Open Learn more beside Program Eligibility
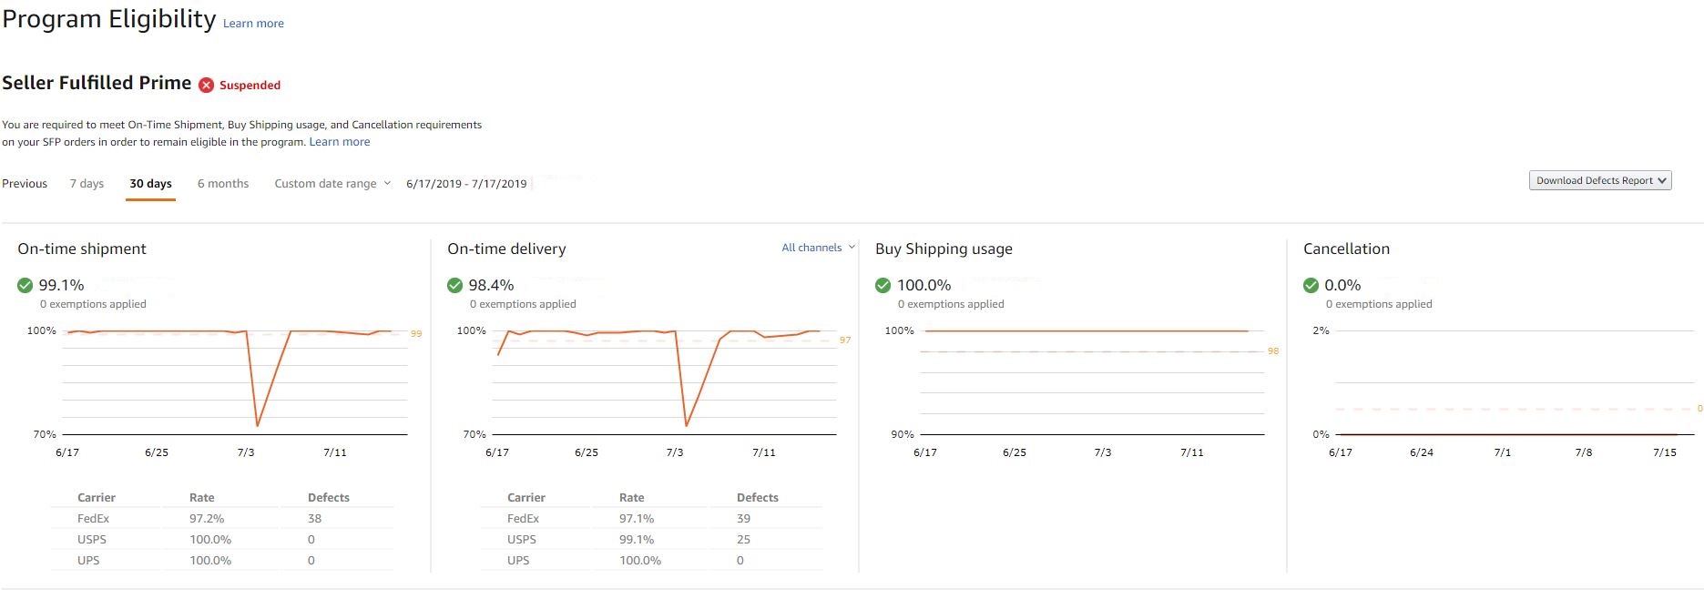The image size is (1704, 599). tap(253, 23)
